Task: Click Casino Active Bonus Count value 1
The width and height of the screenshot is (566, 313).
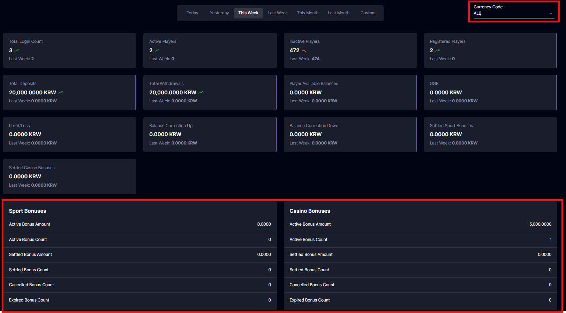Action: click(550, 240)
